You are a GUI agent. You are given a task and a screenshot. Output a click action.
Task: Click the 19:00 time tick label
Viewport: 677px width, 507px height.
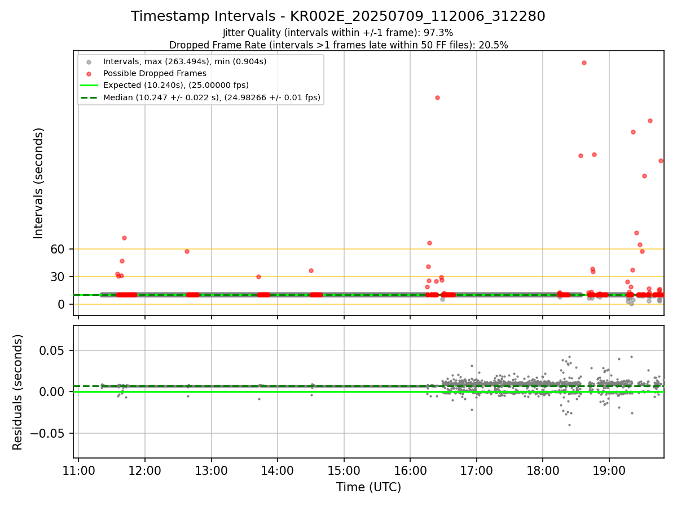pos(609,470)
